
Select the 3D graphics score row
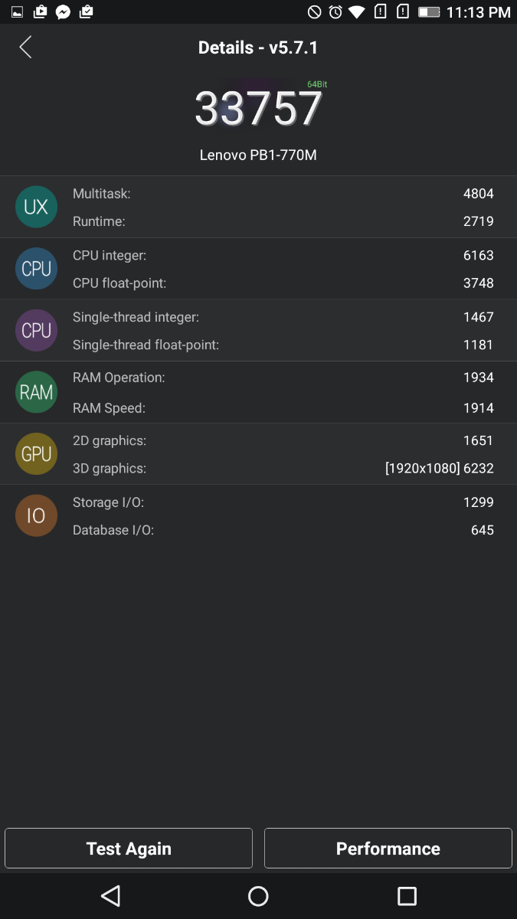click(283, 468)
